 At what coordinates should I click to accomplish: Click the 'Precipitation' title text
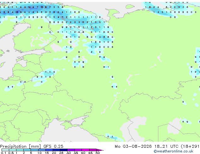13,146
